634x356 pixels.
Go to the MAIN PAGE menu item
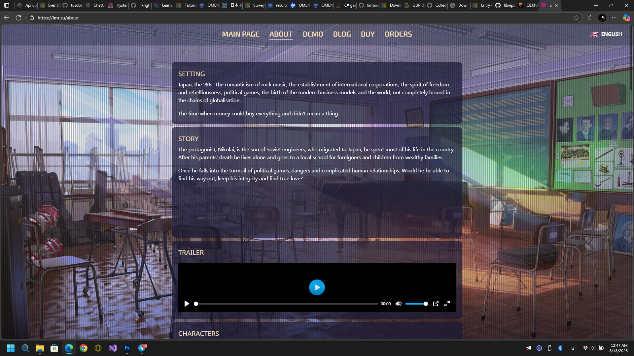240,34
